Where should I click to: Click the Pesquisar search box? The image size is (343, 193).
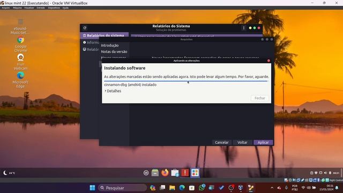pos(123,188)
